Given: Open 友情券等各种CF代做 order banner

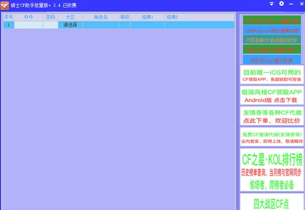Looking at the screenshot, I should pos(272,116).
